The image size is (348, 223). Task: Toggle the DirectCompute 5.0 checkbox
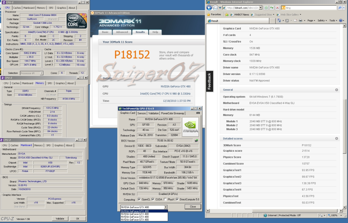[x=177, y=199]
